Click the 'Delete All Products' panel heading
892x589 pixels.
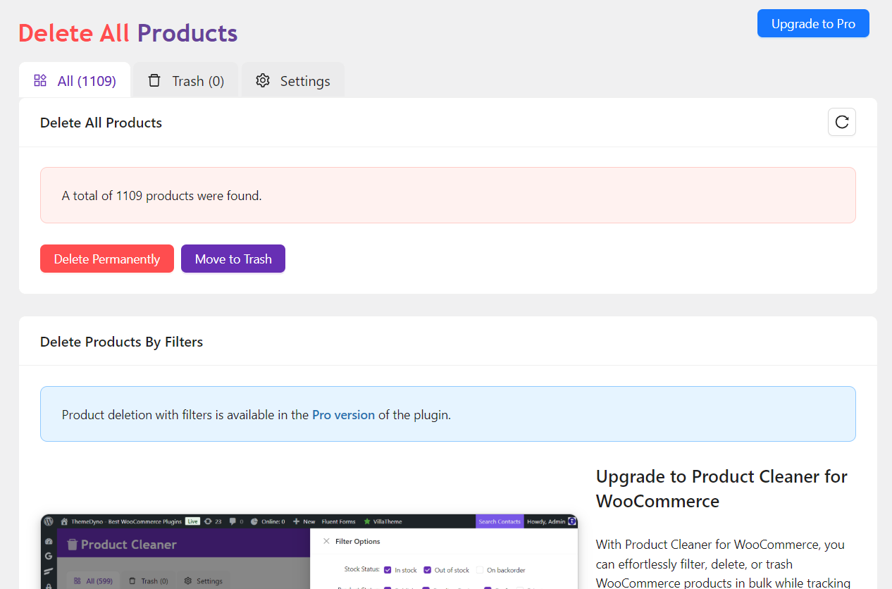101,123
